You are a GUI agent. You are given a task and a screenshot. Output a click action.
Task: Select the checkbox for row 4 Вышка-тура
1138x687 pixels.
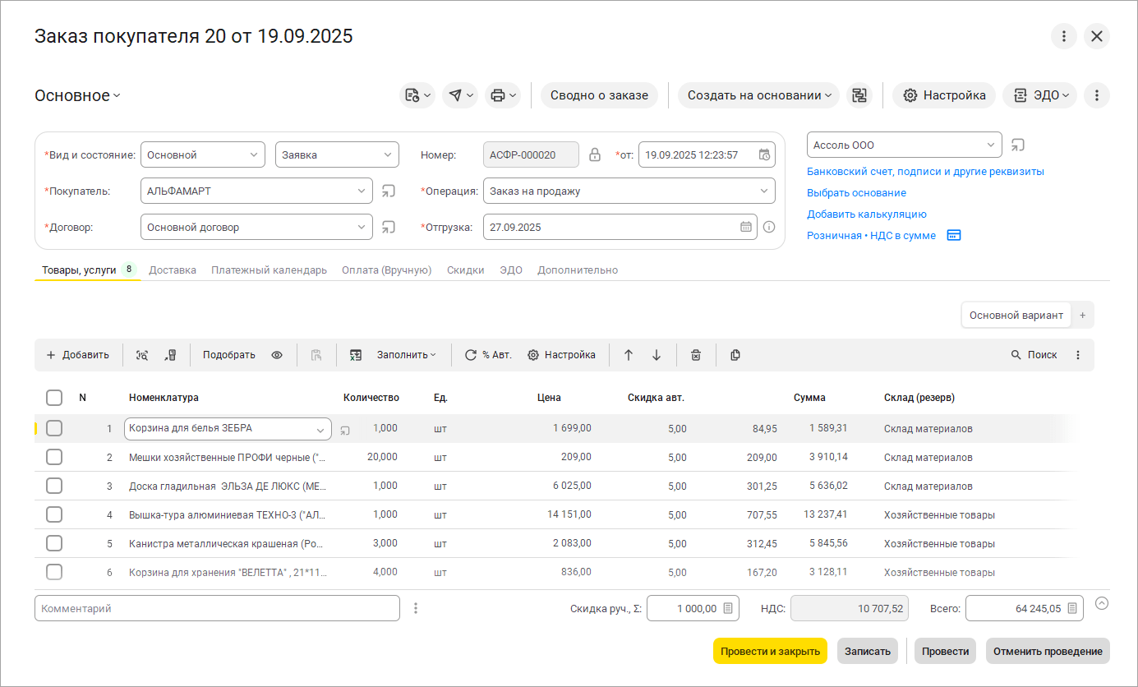coord(54,514)
